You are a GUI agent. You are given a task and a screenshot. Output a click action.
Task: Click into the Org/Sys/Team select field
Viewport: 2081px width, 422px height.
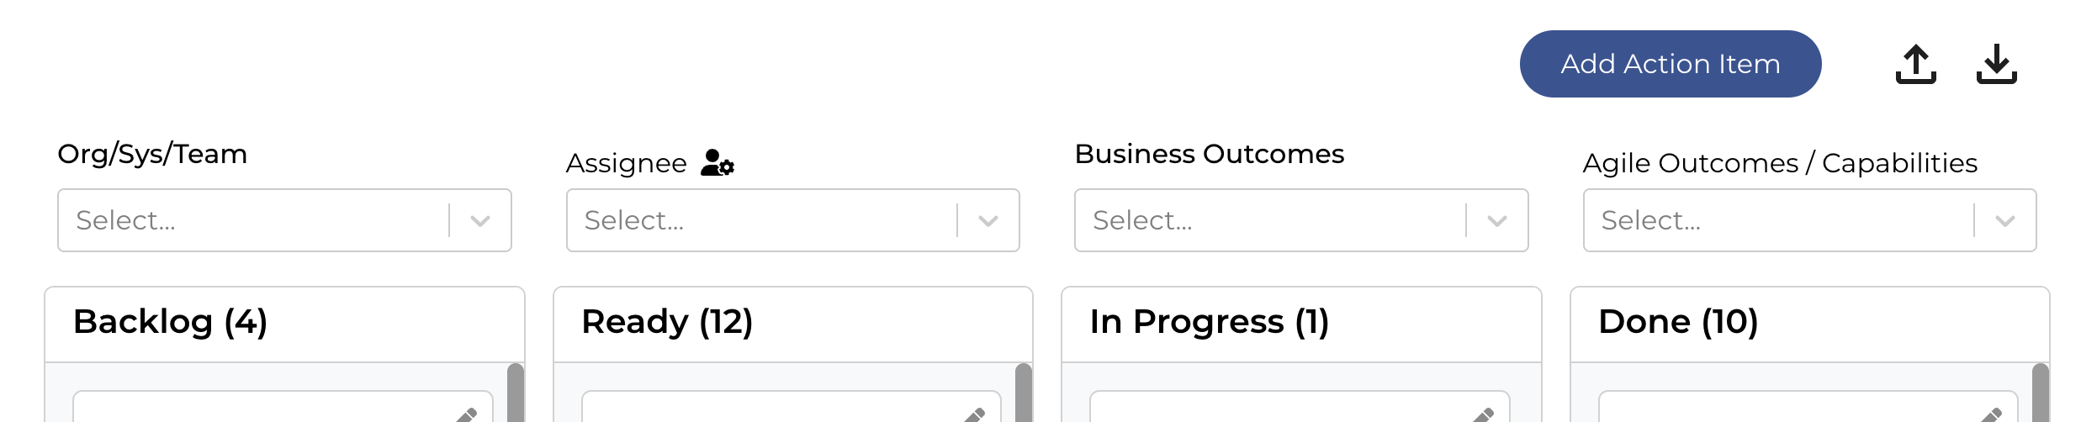tap(284, 220)
